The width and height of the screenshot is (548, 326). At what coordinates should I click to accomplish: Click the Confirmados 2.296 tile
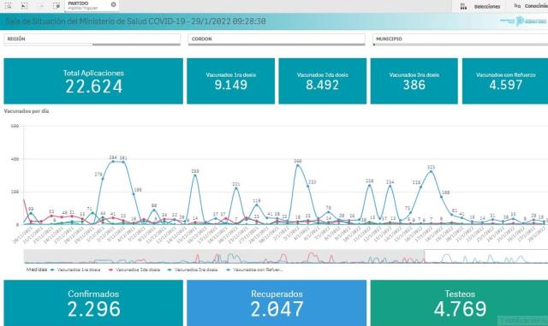[93, 303]
